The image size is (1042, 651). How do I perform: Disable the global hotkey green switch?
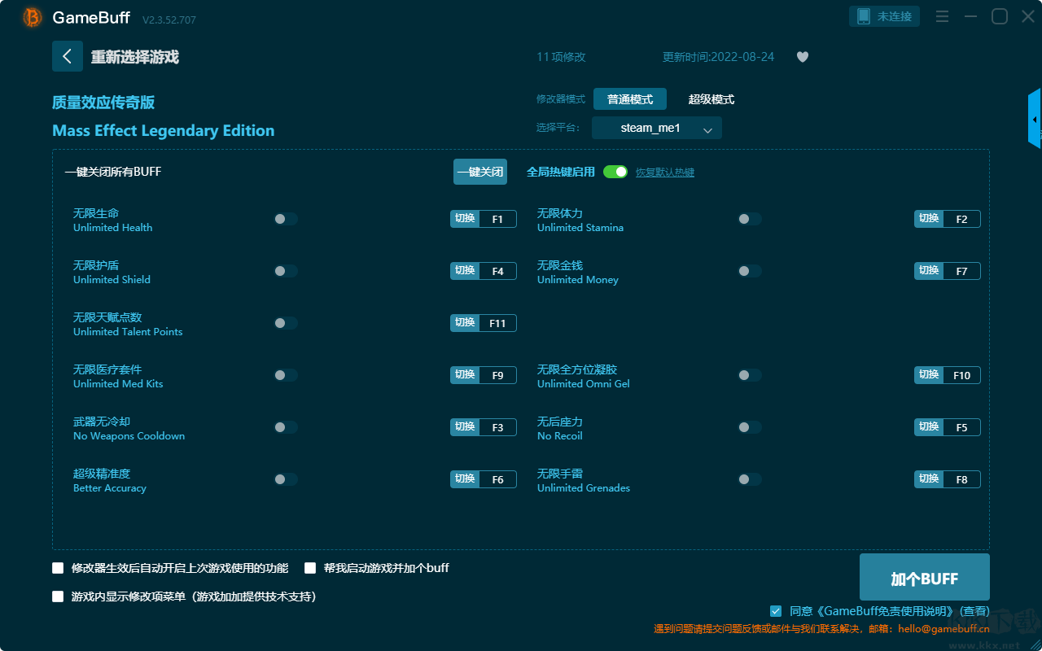pyautogui.click(x=615, y=172)
